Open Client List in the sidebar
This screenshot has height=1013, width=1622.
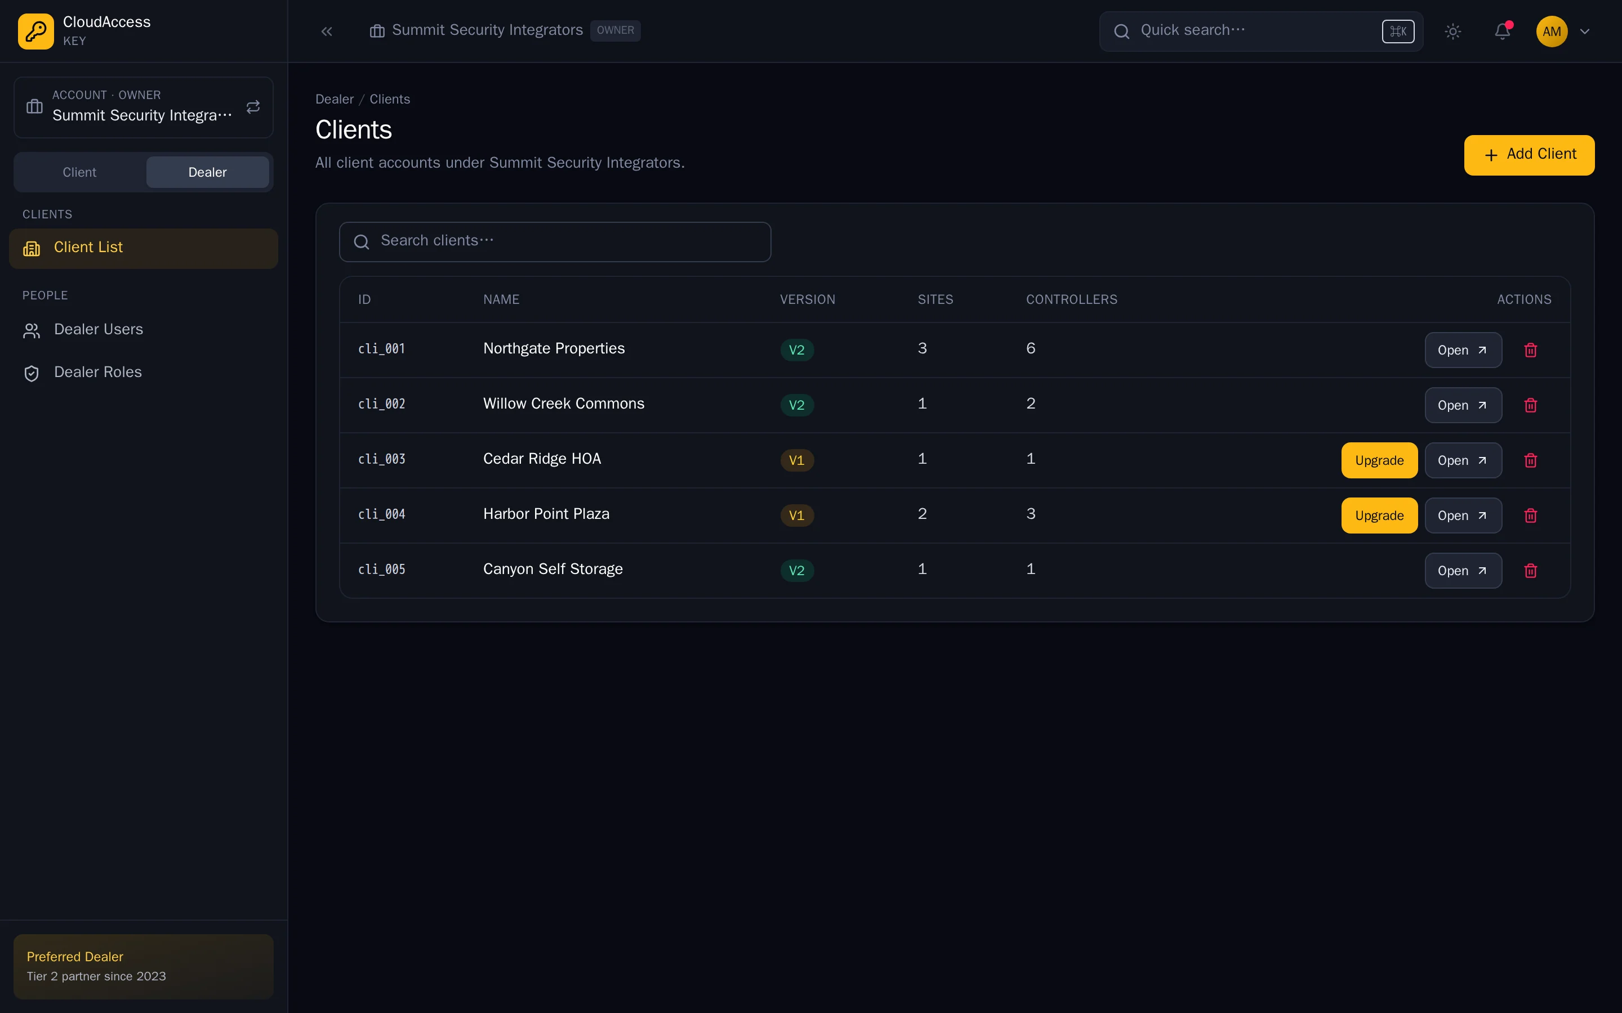click(144, 249)
